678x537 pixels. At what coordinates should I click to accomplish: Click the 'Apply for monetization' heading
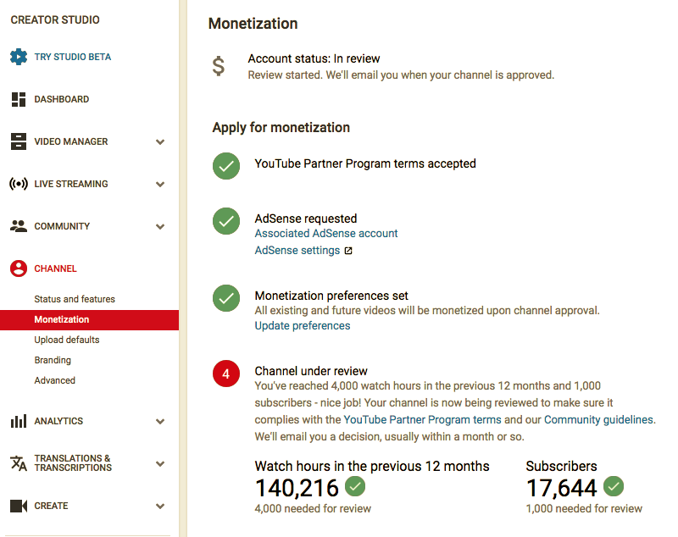tap(281, 128)
